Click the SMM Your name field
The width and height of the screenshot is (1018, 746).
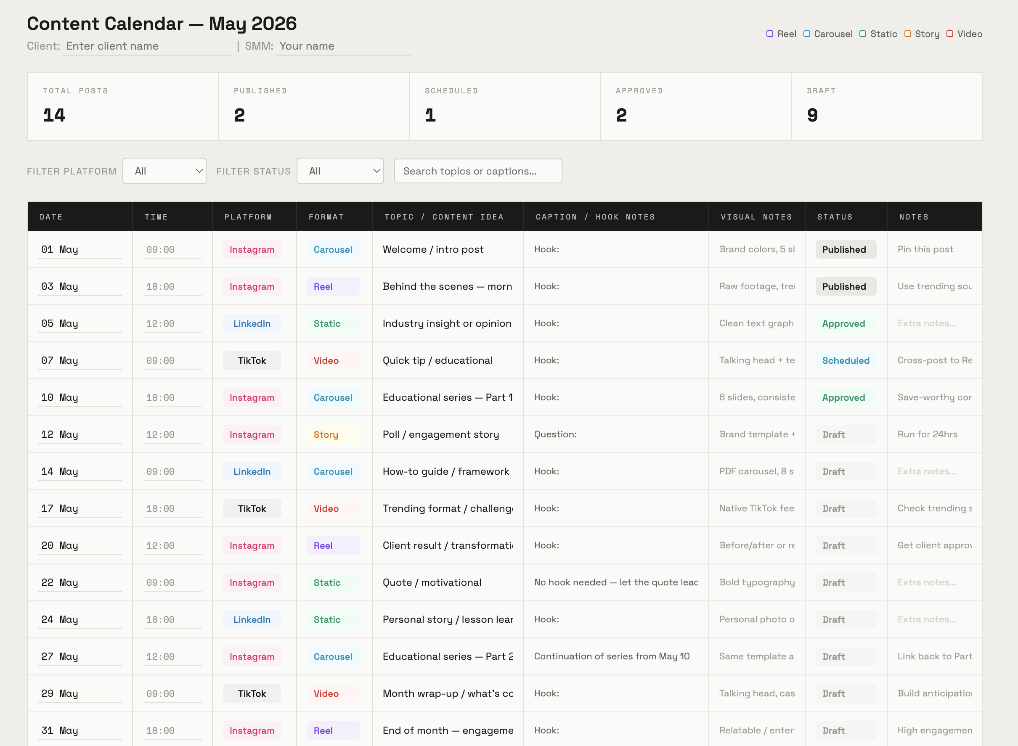343,46
